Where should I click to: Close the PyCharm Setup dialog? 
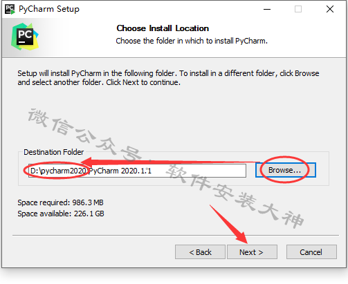point(330,9)
